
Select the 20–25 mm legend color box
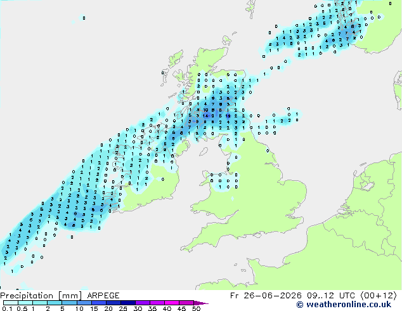click(x=113, y=303)
